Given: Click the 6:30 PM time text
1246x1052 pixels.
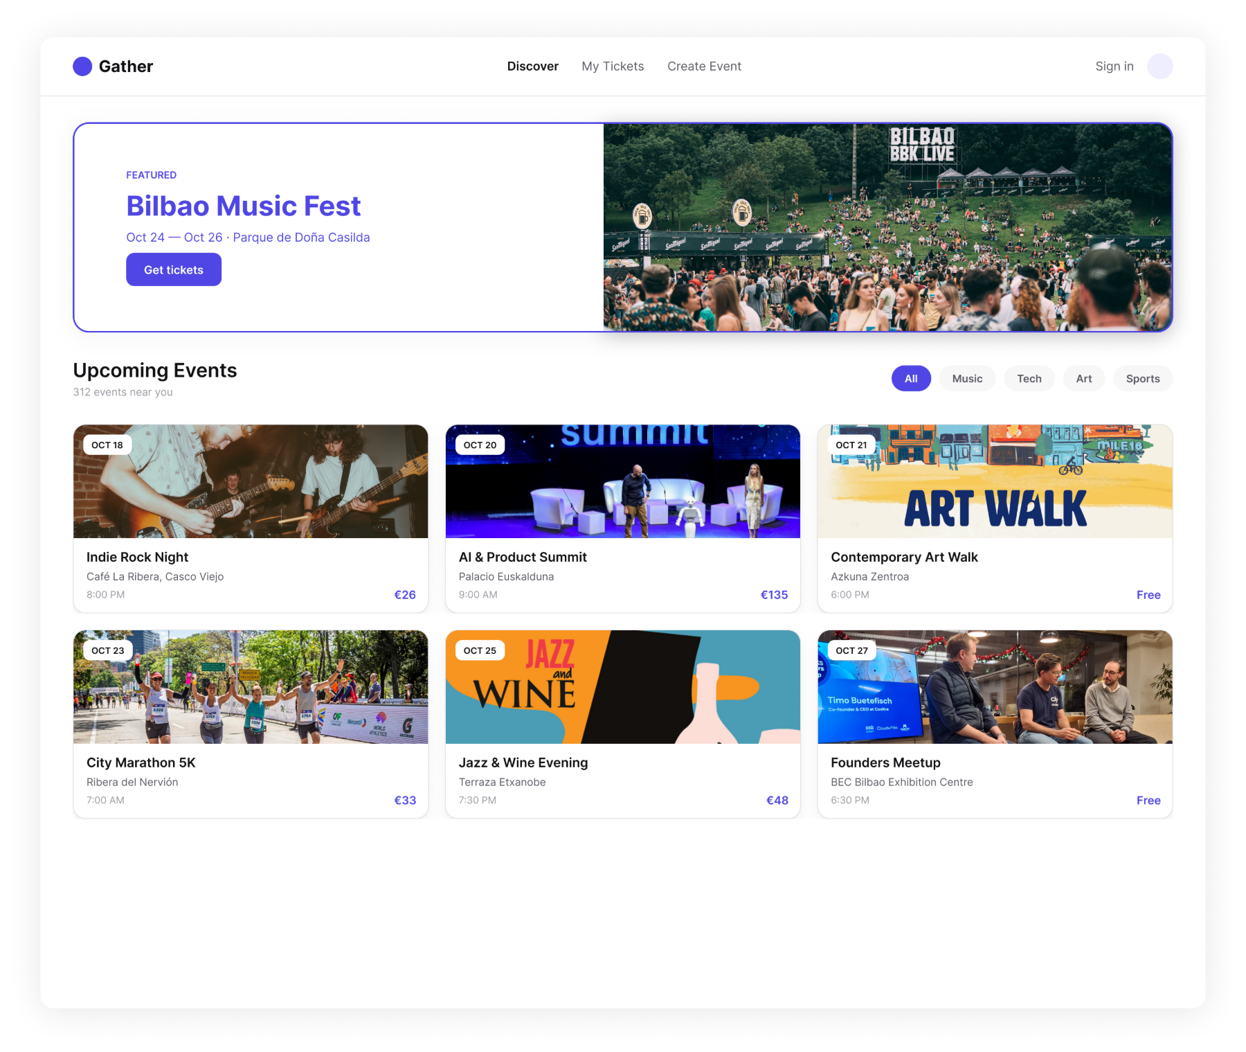Looking at the screenshot, I should [x=850, y=801].
